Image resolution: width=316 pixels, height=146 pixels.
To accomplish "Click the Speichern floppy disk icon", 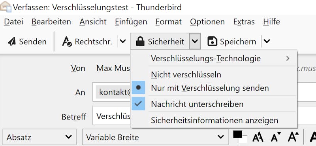I will click(x=212, y=42).
